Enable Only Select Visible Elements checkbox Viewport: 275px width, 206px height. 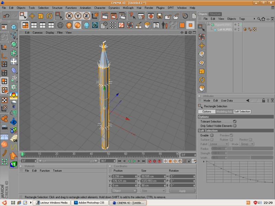click(x=235, y=126)
